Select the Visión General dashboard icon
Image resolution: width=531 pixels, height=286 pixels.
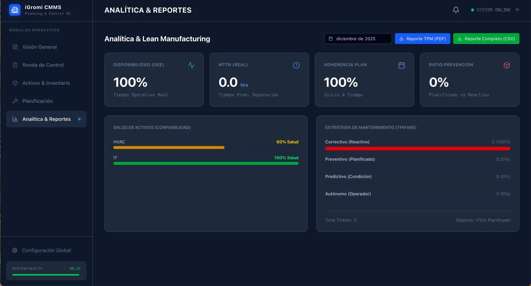click(14, 47)
